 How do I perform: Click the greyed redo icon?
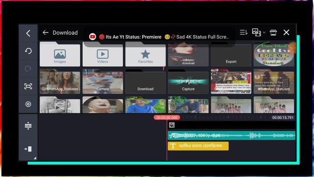coord(28,69)
